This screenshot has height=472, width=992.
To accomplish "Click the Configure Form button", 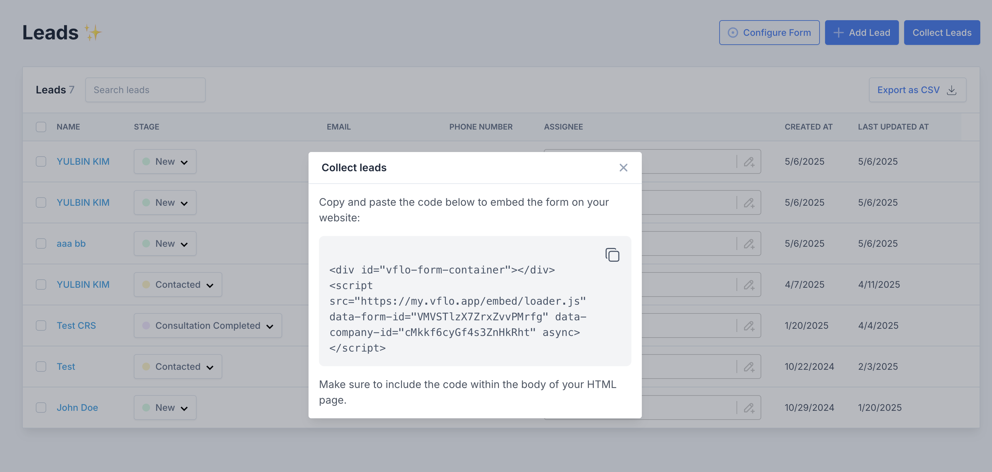I will click(769, 33).
